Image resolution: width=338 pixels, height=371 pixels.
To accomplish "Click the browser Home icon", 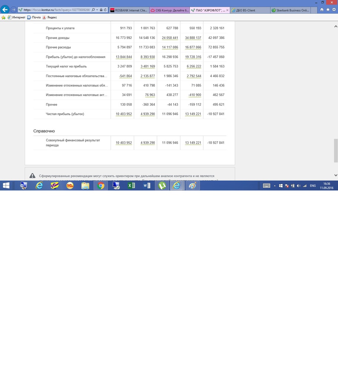I will click(322, 10).
